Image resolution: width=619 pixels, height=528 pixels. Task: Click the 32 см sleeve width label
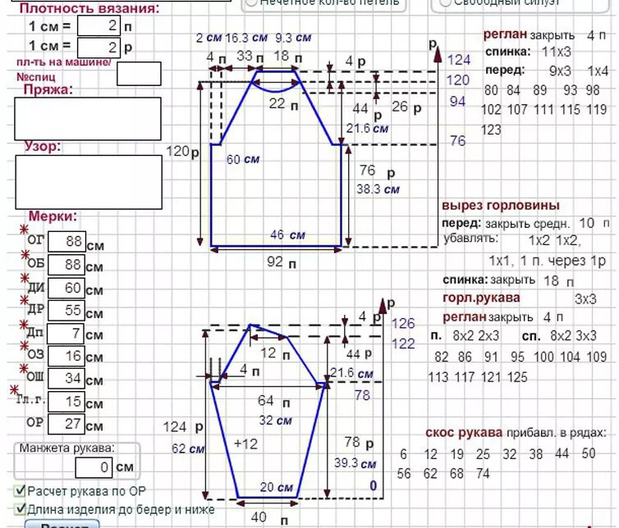[275, 421]
